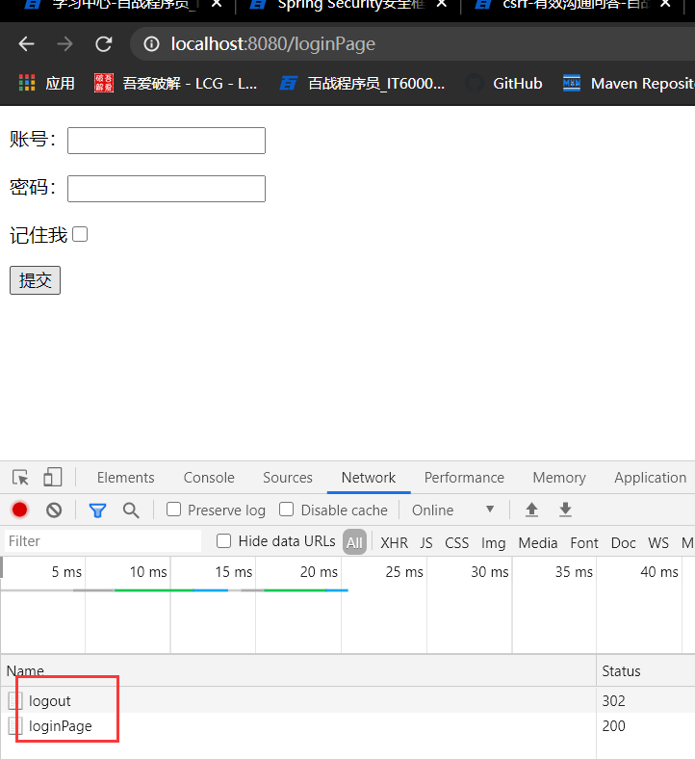The height and width of the screenshot is (759, 695).
Task: Filter requests by CSS type
Action: tap(456, 542)
